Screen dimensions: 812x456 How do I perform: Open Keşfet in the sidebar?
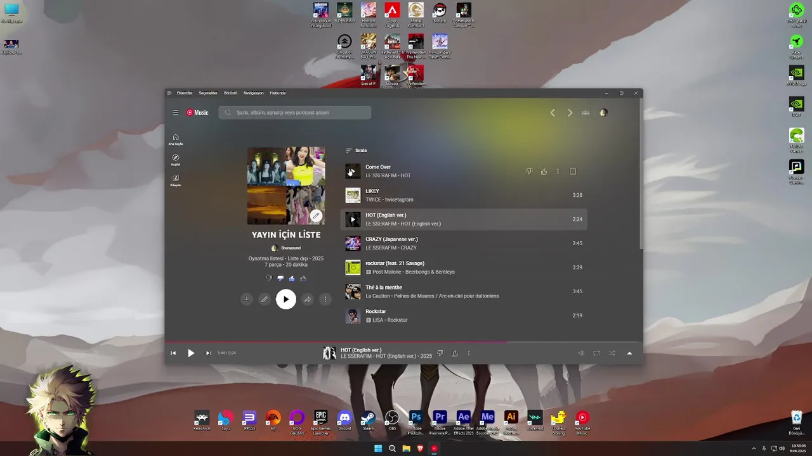(176, 160)
